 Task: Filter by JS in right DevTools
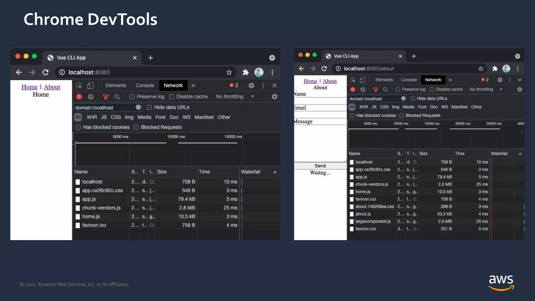pos(374,107)
